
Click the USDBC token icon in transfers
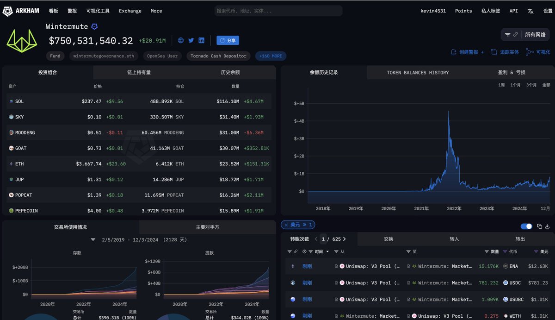[x=506, y=300]
